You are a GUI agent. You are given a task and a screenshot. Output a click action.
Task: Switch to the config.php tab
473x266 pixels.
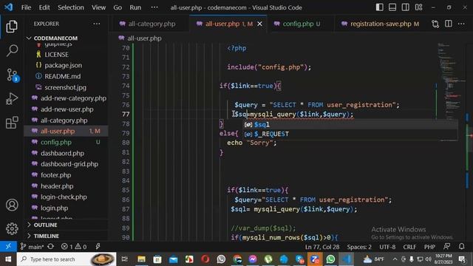301,24
